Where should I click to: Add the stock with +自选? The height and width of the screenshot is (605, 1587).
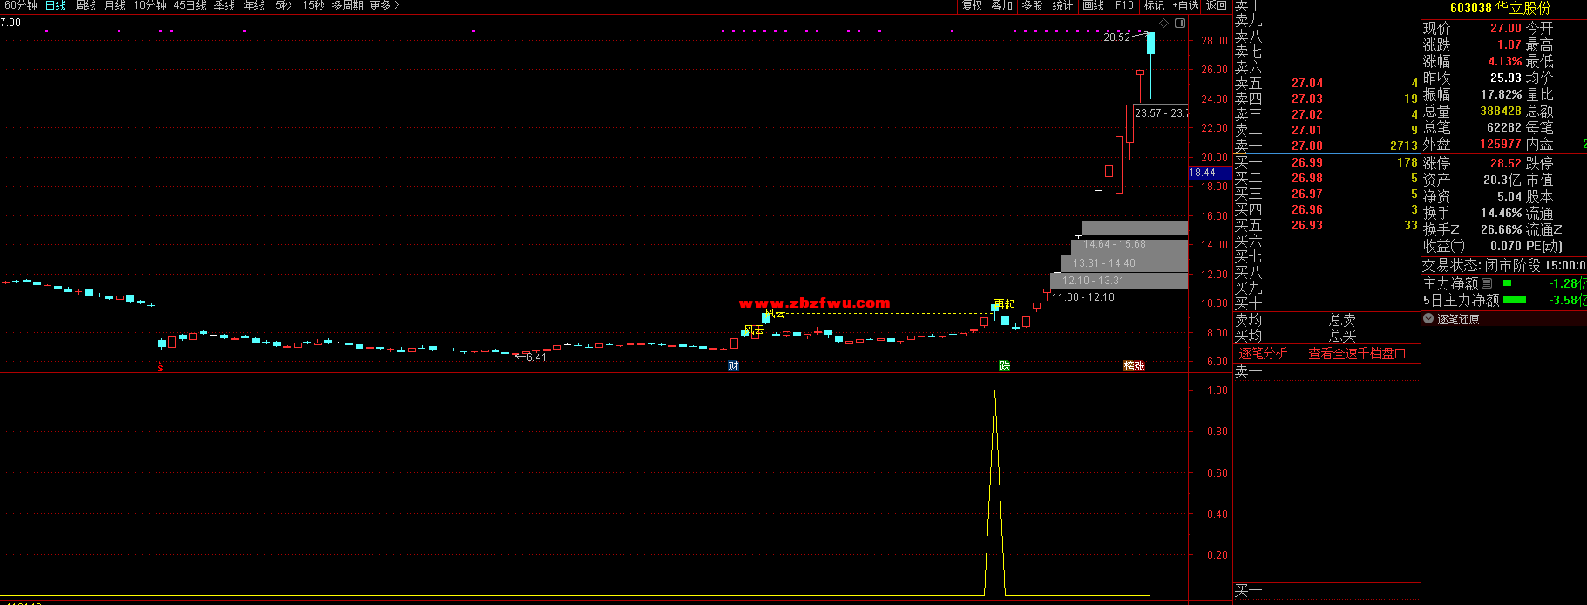(1185, 6)
